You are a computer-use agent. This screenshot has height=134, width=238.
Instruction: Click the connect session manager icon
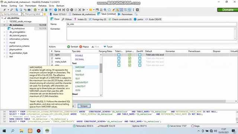coord(4,10)
